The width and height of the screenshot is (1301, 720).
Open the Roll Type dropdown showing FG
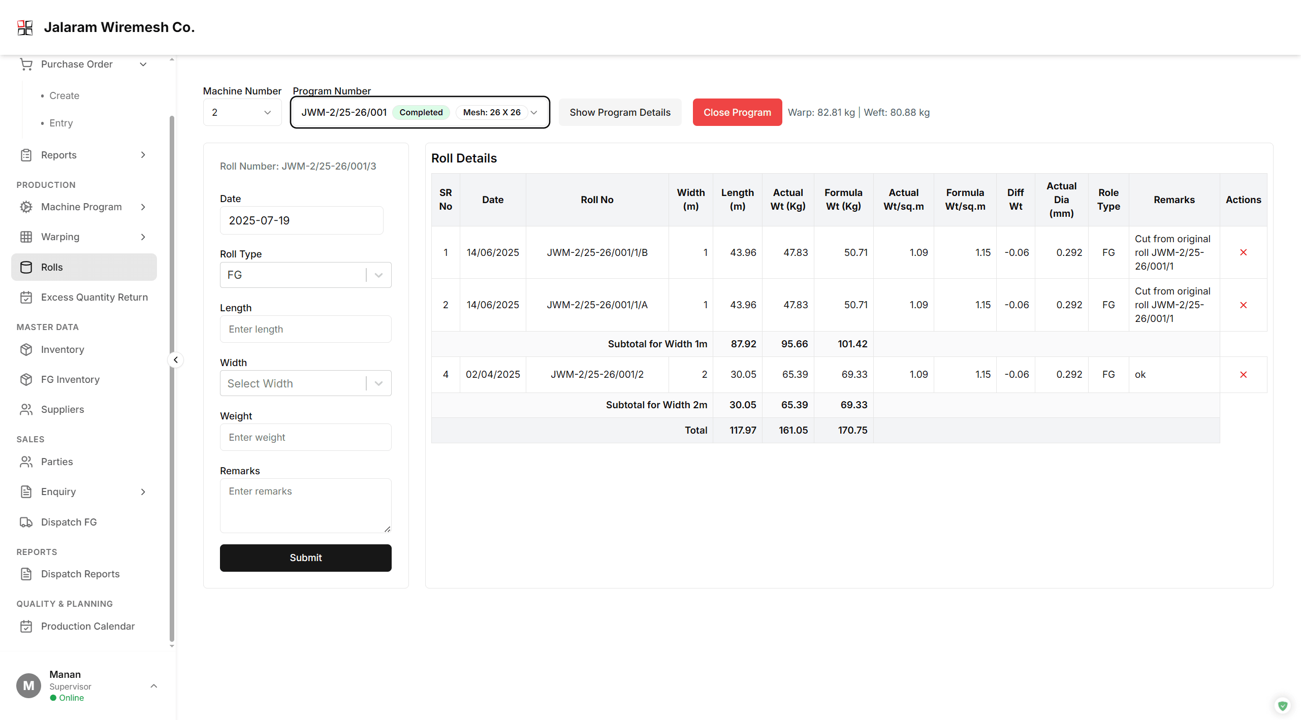coord(378,275)
